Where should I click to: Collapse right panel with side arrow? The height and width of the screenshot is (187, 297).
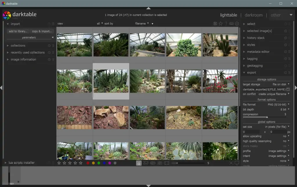click(296, 88)
